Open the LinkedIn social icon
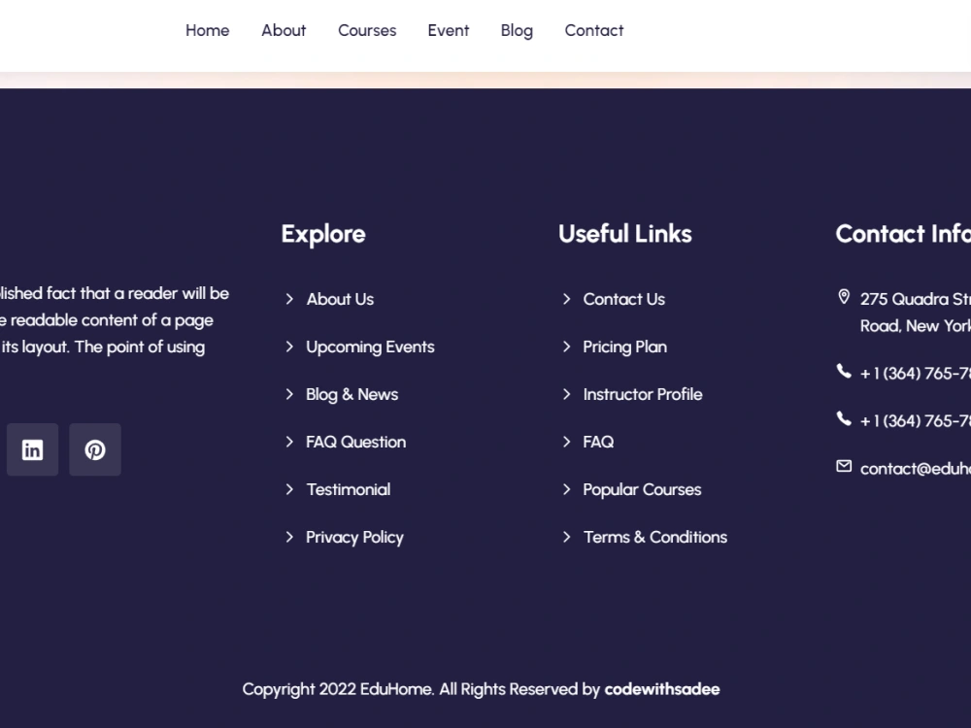971x728 pixels. tap(32, 449)
